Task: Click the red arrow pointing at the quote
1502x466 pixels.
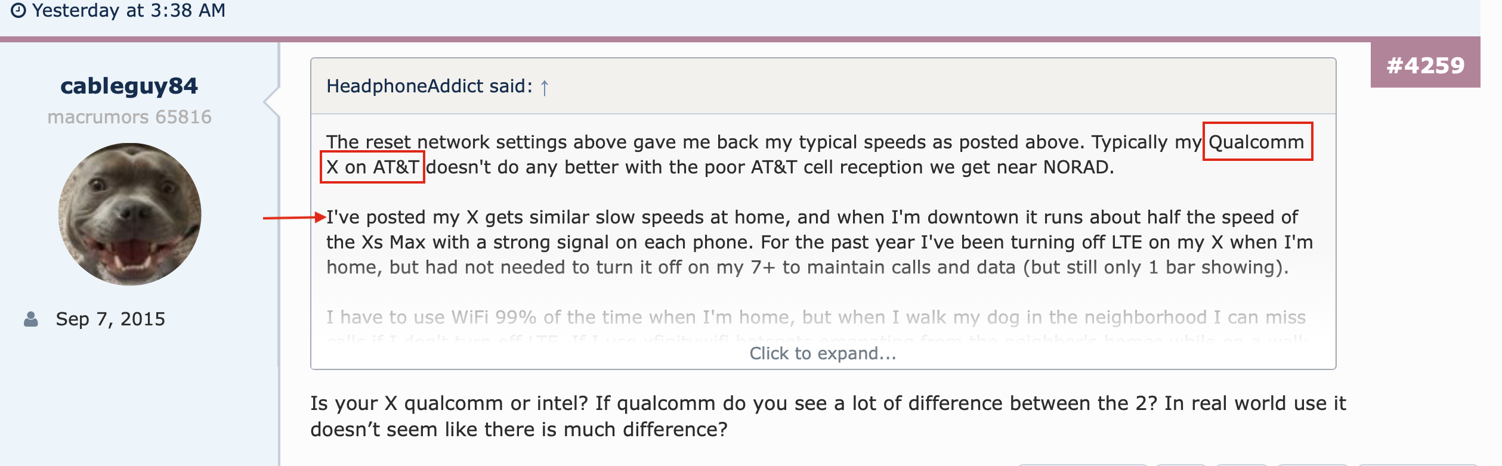Action: 294,218
